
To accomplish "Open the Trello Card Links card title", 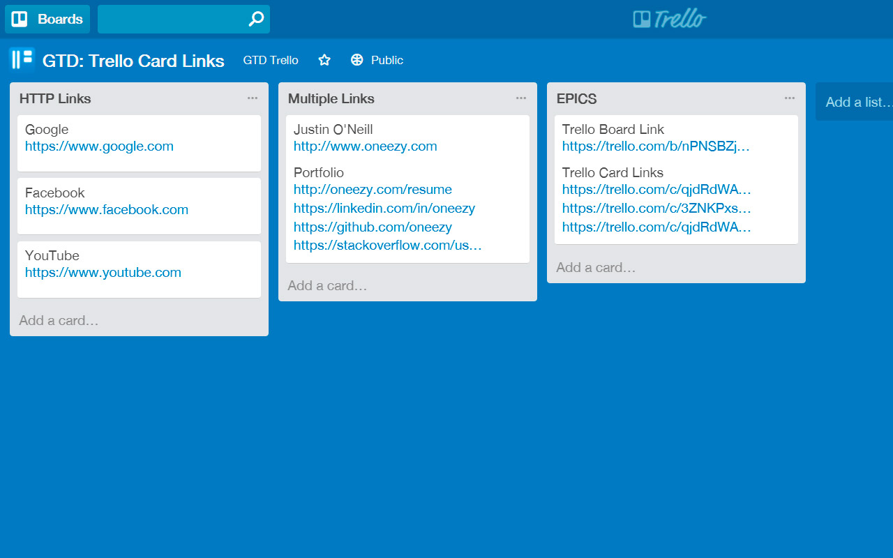I will click(x=613, y=172).
